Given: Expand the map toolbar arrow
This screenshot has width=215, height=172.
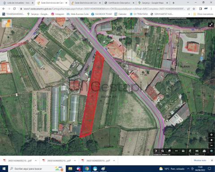Looking at the screenshot, I should (x=156, y=151).
